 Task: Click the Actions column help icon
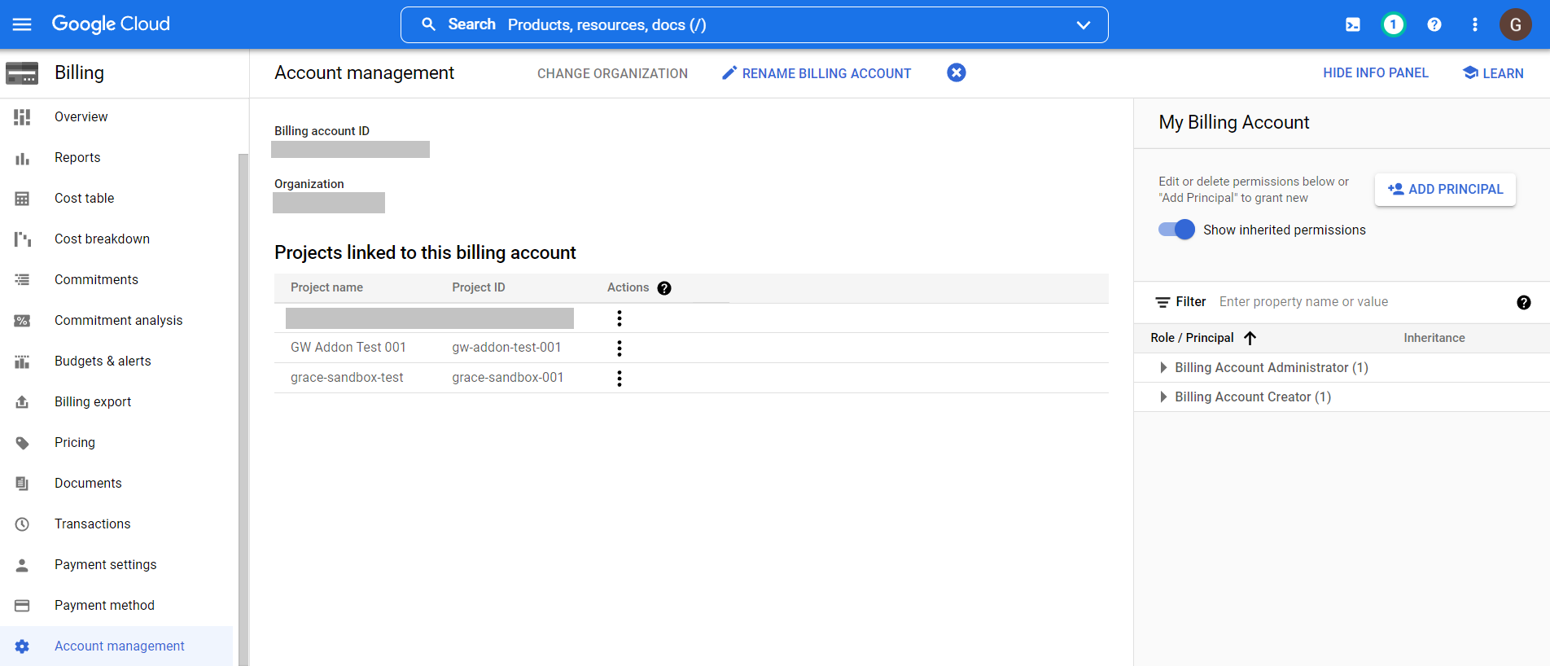coord(664,288)
